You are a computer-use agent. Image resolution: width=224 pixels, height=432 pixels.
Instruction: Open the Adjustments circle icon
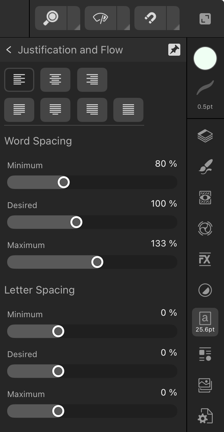pyautogui.click(x=205, y=290)
